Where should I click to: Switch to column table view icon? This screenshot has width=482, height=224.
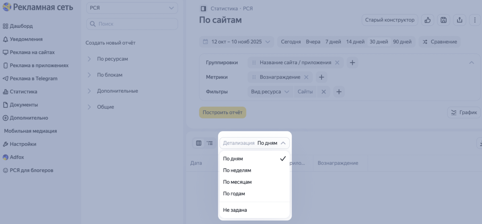pos(199,143)
